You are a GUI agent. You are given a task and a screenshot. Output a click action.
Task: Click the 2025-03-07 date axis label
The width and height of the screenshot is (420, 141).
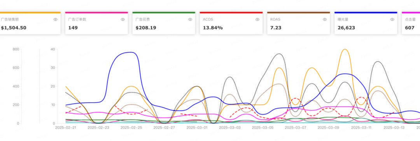(x=296, y=128)
